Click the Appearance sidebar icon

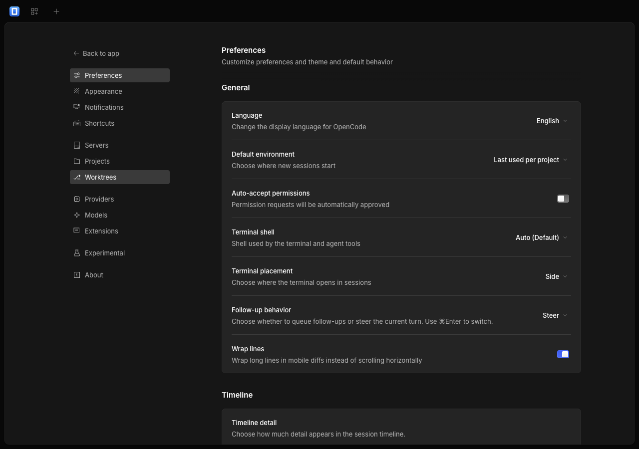click(76, 91)
